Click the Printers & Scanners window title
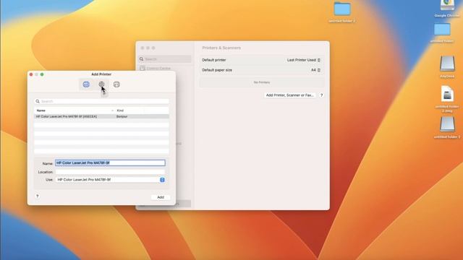The width and height of the screenshot is (463, 260). point(221,48)
